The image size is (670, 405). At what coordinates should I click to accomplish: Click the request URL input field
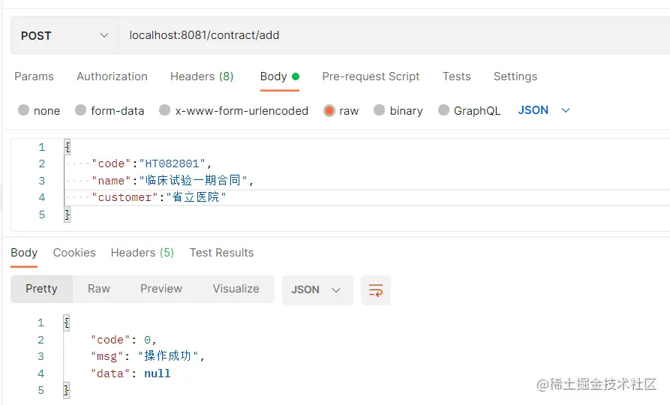[394, 35]
